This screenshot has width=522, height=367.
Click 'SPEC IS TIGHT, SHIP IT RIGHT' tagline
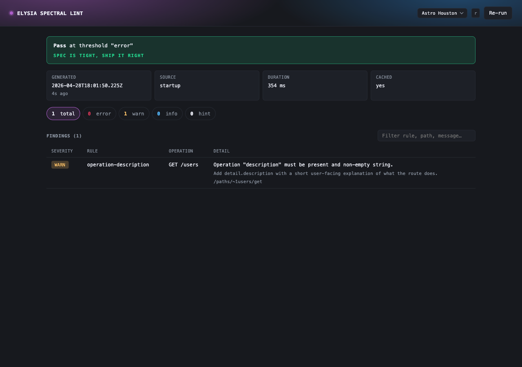tap(99, 56)
